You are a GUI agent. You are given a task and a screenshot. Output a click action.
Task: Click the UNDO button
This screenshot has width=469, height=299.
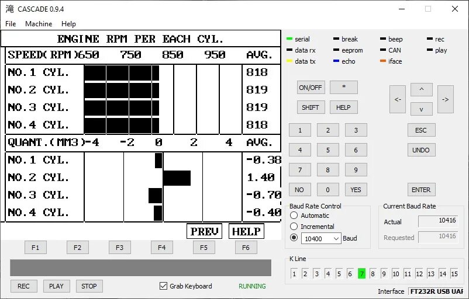(x=421, y=150)
